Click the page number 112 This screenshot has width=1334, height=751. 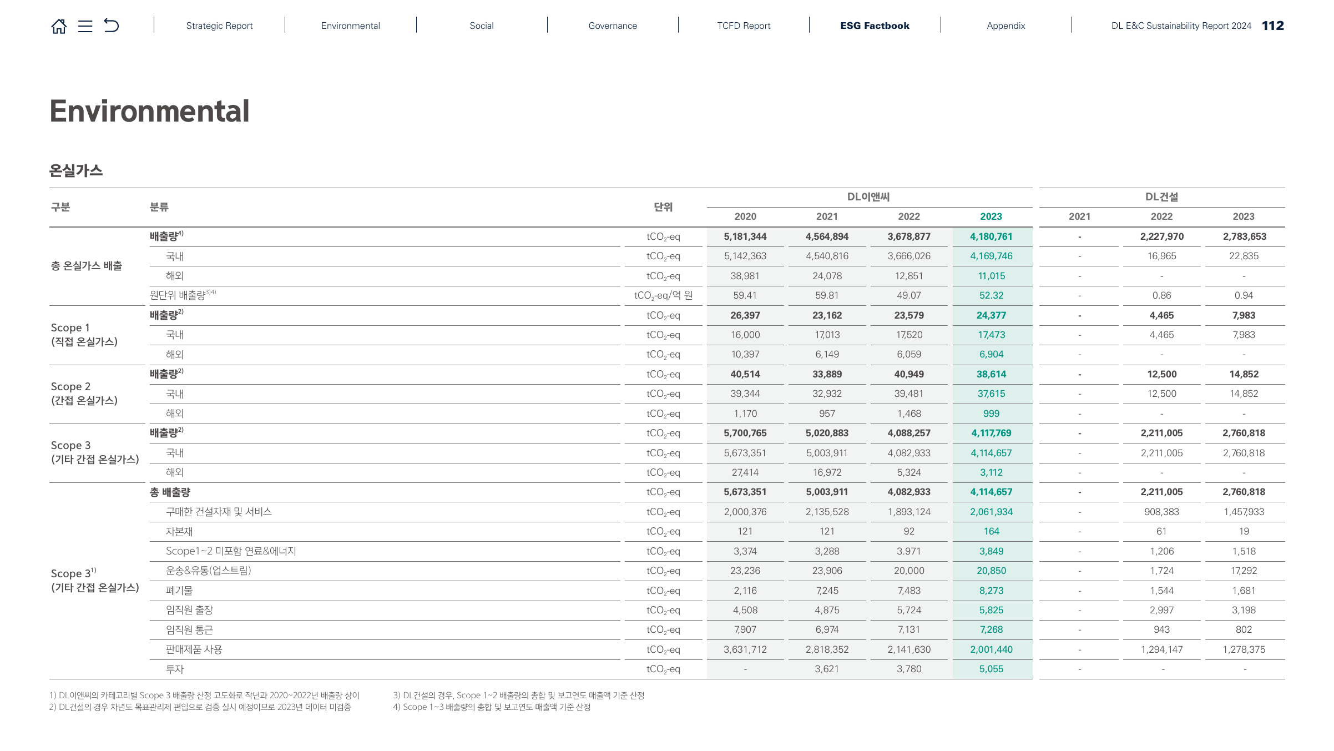(x=1272, y=26)
